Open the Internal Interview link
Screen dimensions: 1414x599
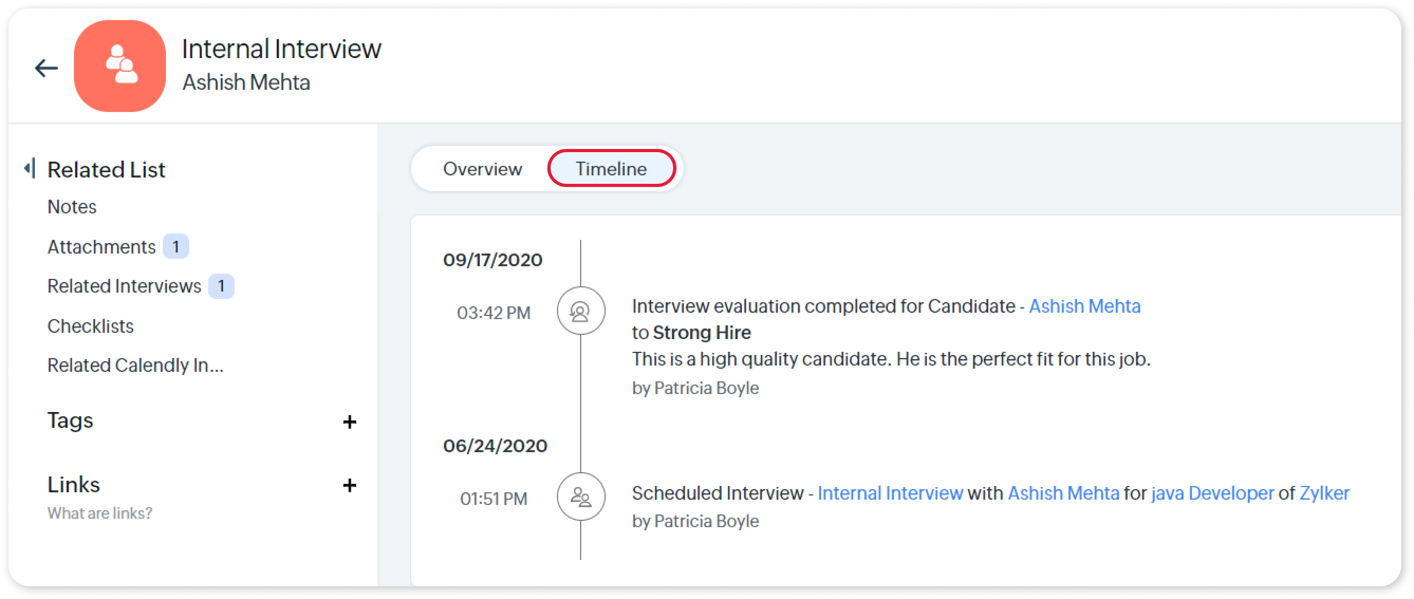click(x=890, y=493)
